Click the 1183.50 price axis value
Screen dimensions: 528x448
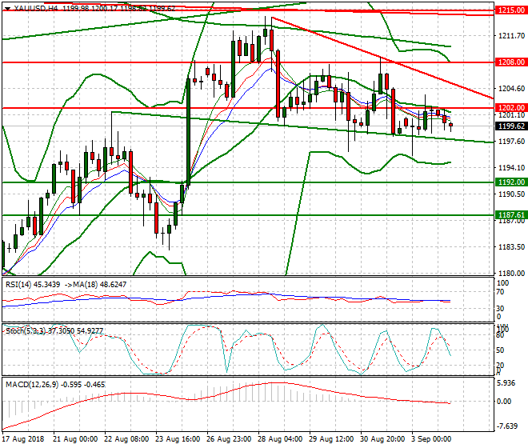[x=511, y=247]
